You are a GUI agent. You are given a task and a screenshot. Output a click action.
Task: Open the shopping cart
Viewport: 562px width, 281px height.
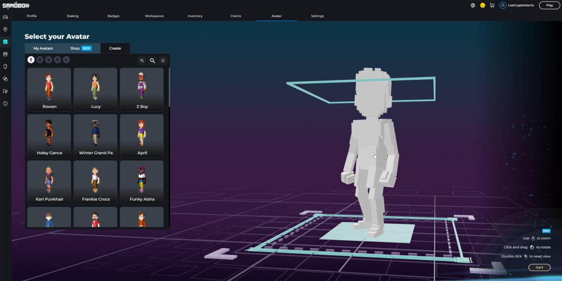(492, 5)
